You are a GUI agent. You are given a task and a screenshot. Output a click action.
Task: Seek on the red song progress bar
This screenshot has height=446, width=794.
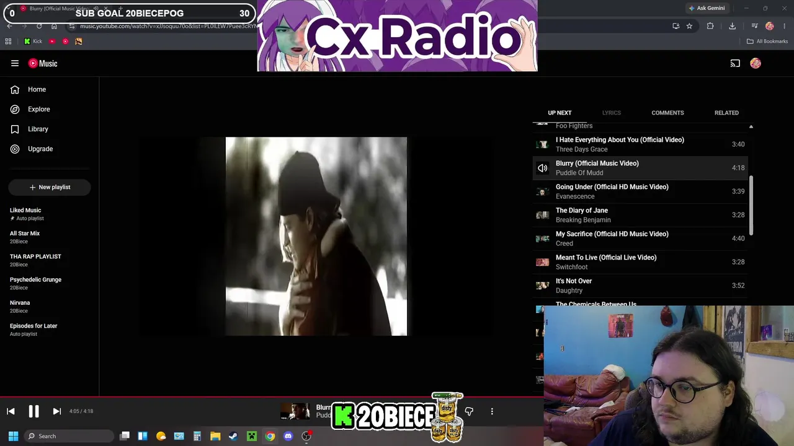(x=272, y=397)
